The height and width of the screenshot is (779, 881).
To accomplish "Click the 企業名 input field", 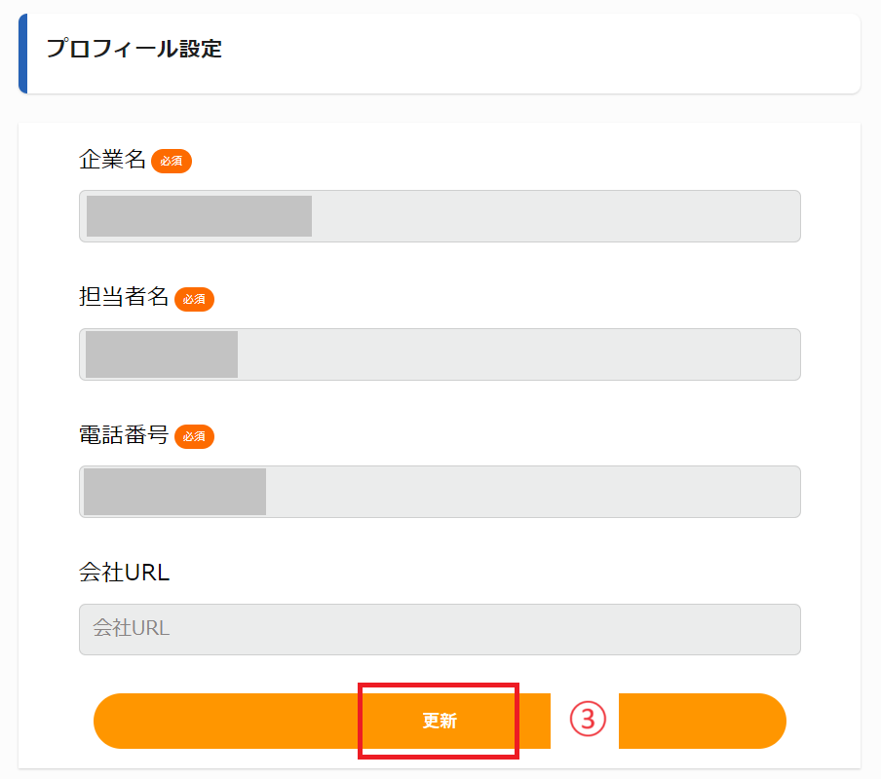I will coord(439,216).
